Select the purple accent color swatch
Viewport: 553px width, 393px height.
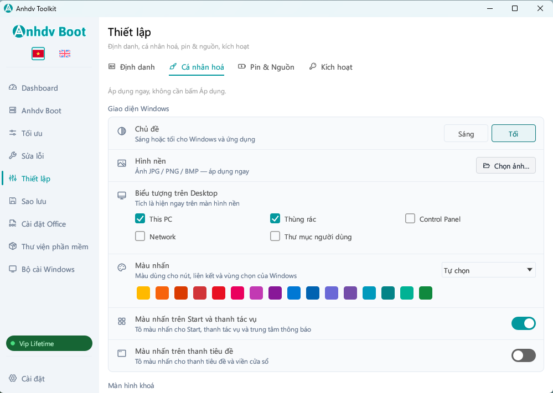(275, 293)
